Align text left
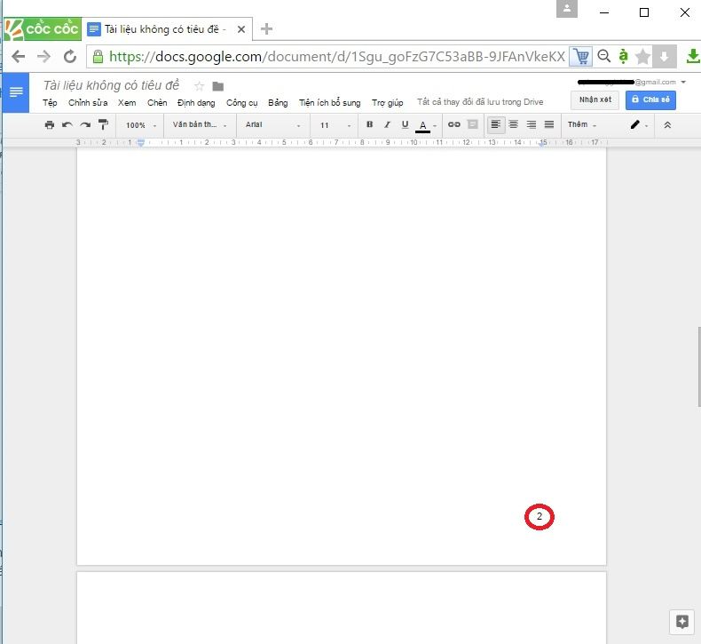701x644 pixels. [495, 124]
